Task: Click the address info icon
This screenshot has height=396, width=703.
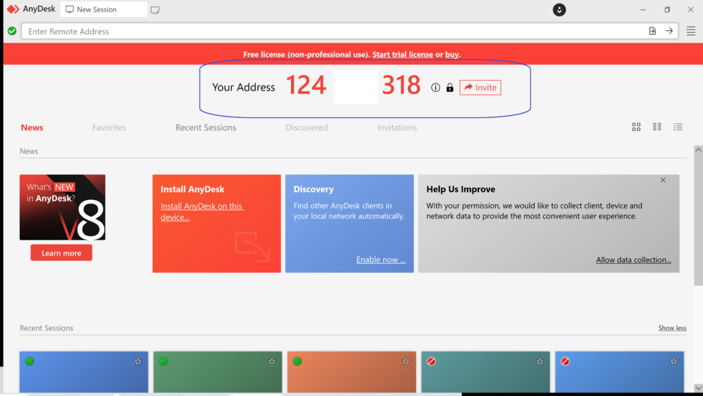Action: pyautogui.click(x=435, y=88)
